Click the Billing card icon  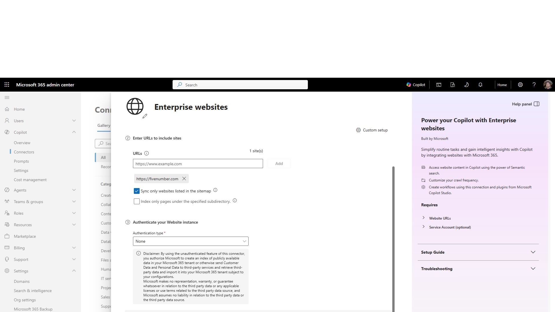[7, 248]
